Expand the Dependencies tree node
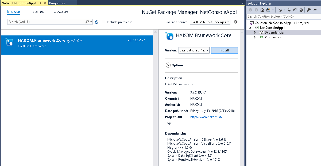The height and width of the screenshot is (166, 321). 255,33
